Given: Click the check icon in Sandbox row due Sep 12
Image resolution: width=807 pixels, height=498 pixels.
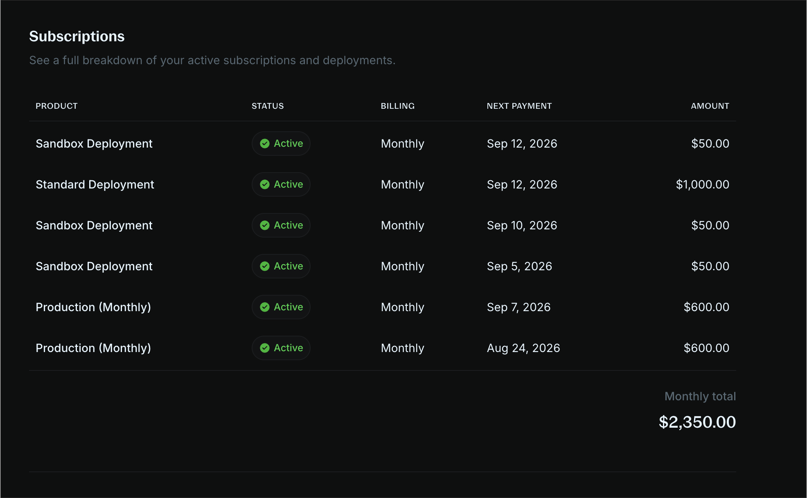Looking at the screenshot, I should (x=265, y=144).
